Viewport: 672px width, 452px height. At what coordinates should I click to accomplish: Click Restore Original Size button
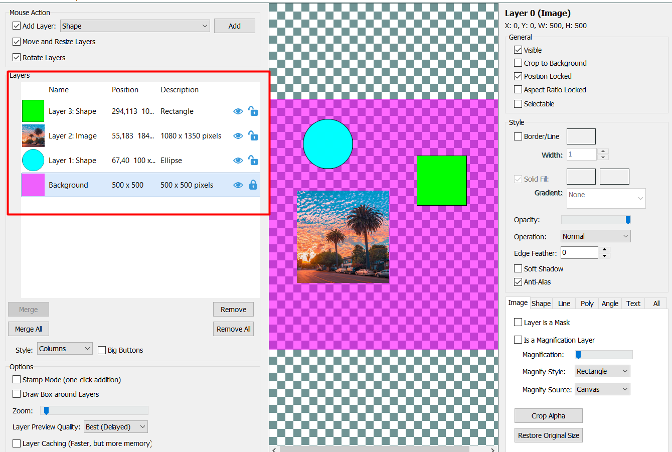pos(549,435)
